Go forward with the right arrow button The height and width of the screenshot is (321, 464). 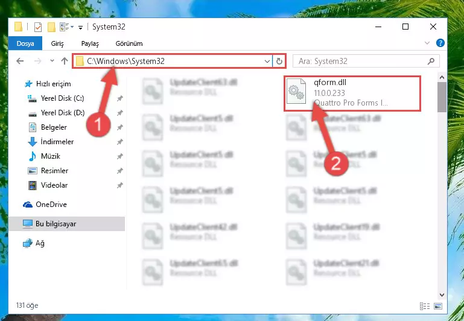click(37, 61)
